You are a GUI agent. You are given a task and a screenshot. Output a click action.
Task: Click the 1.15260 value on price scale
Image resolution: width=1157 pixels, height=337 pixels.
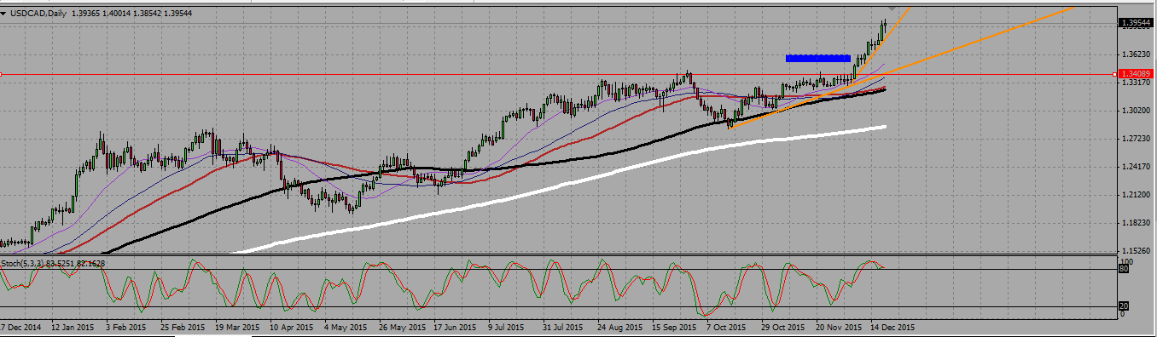coord(1135,250)
